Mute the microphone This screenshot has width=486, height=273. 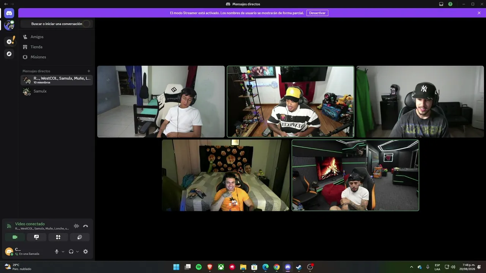pyautogui.click(x=57, y=251)
